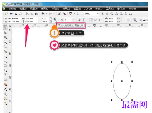Viewport: 152px width, 113px height.
Task: Save the document
Action: 16,14
